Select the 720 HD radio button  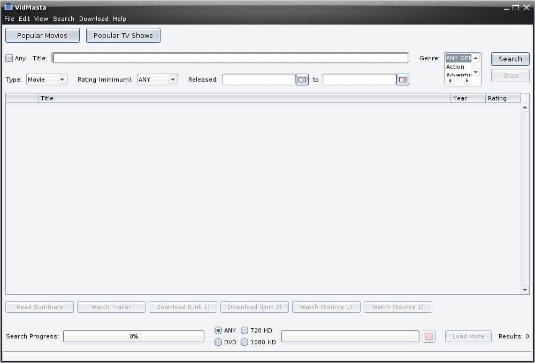[x=244, y=330]
